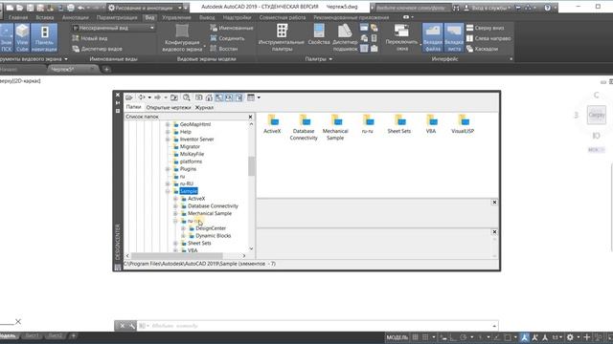Expand the ActiveX tree node
The width and height of the screenshot is (613, 344).
coord(175,199)
